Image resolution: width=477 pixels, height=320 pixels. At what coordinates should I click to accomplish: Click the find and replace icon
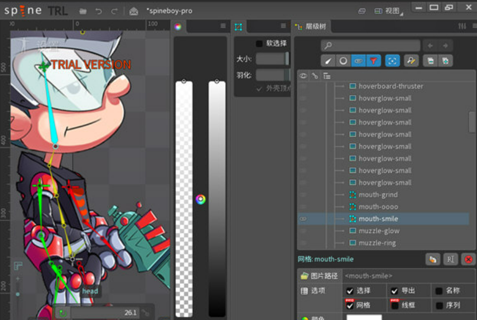pyautogui.click(x=411, y=61)
